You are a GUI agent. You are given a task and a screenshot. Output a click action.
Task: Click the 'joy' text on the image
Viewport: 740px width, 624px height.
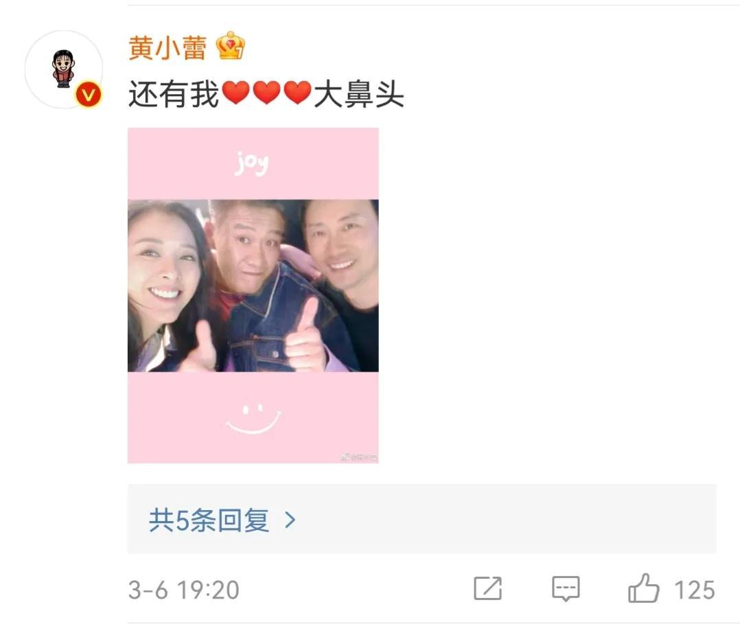(251, 164)
